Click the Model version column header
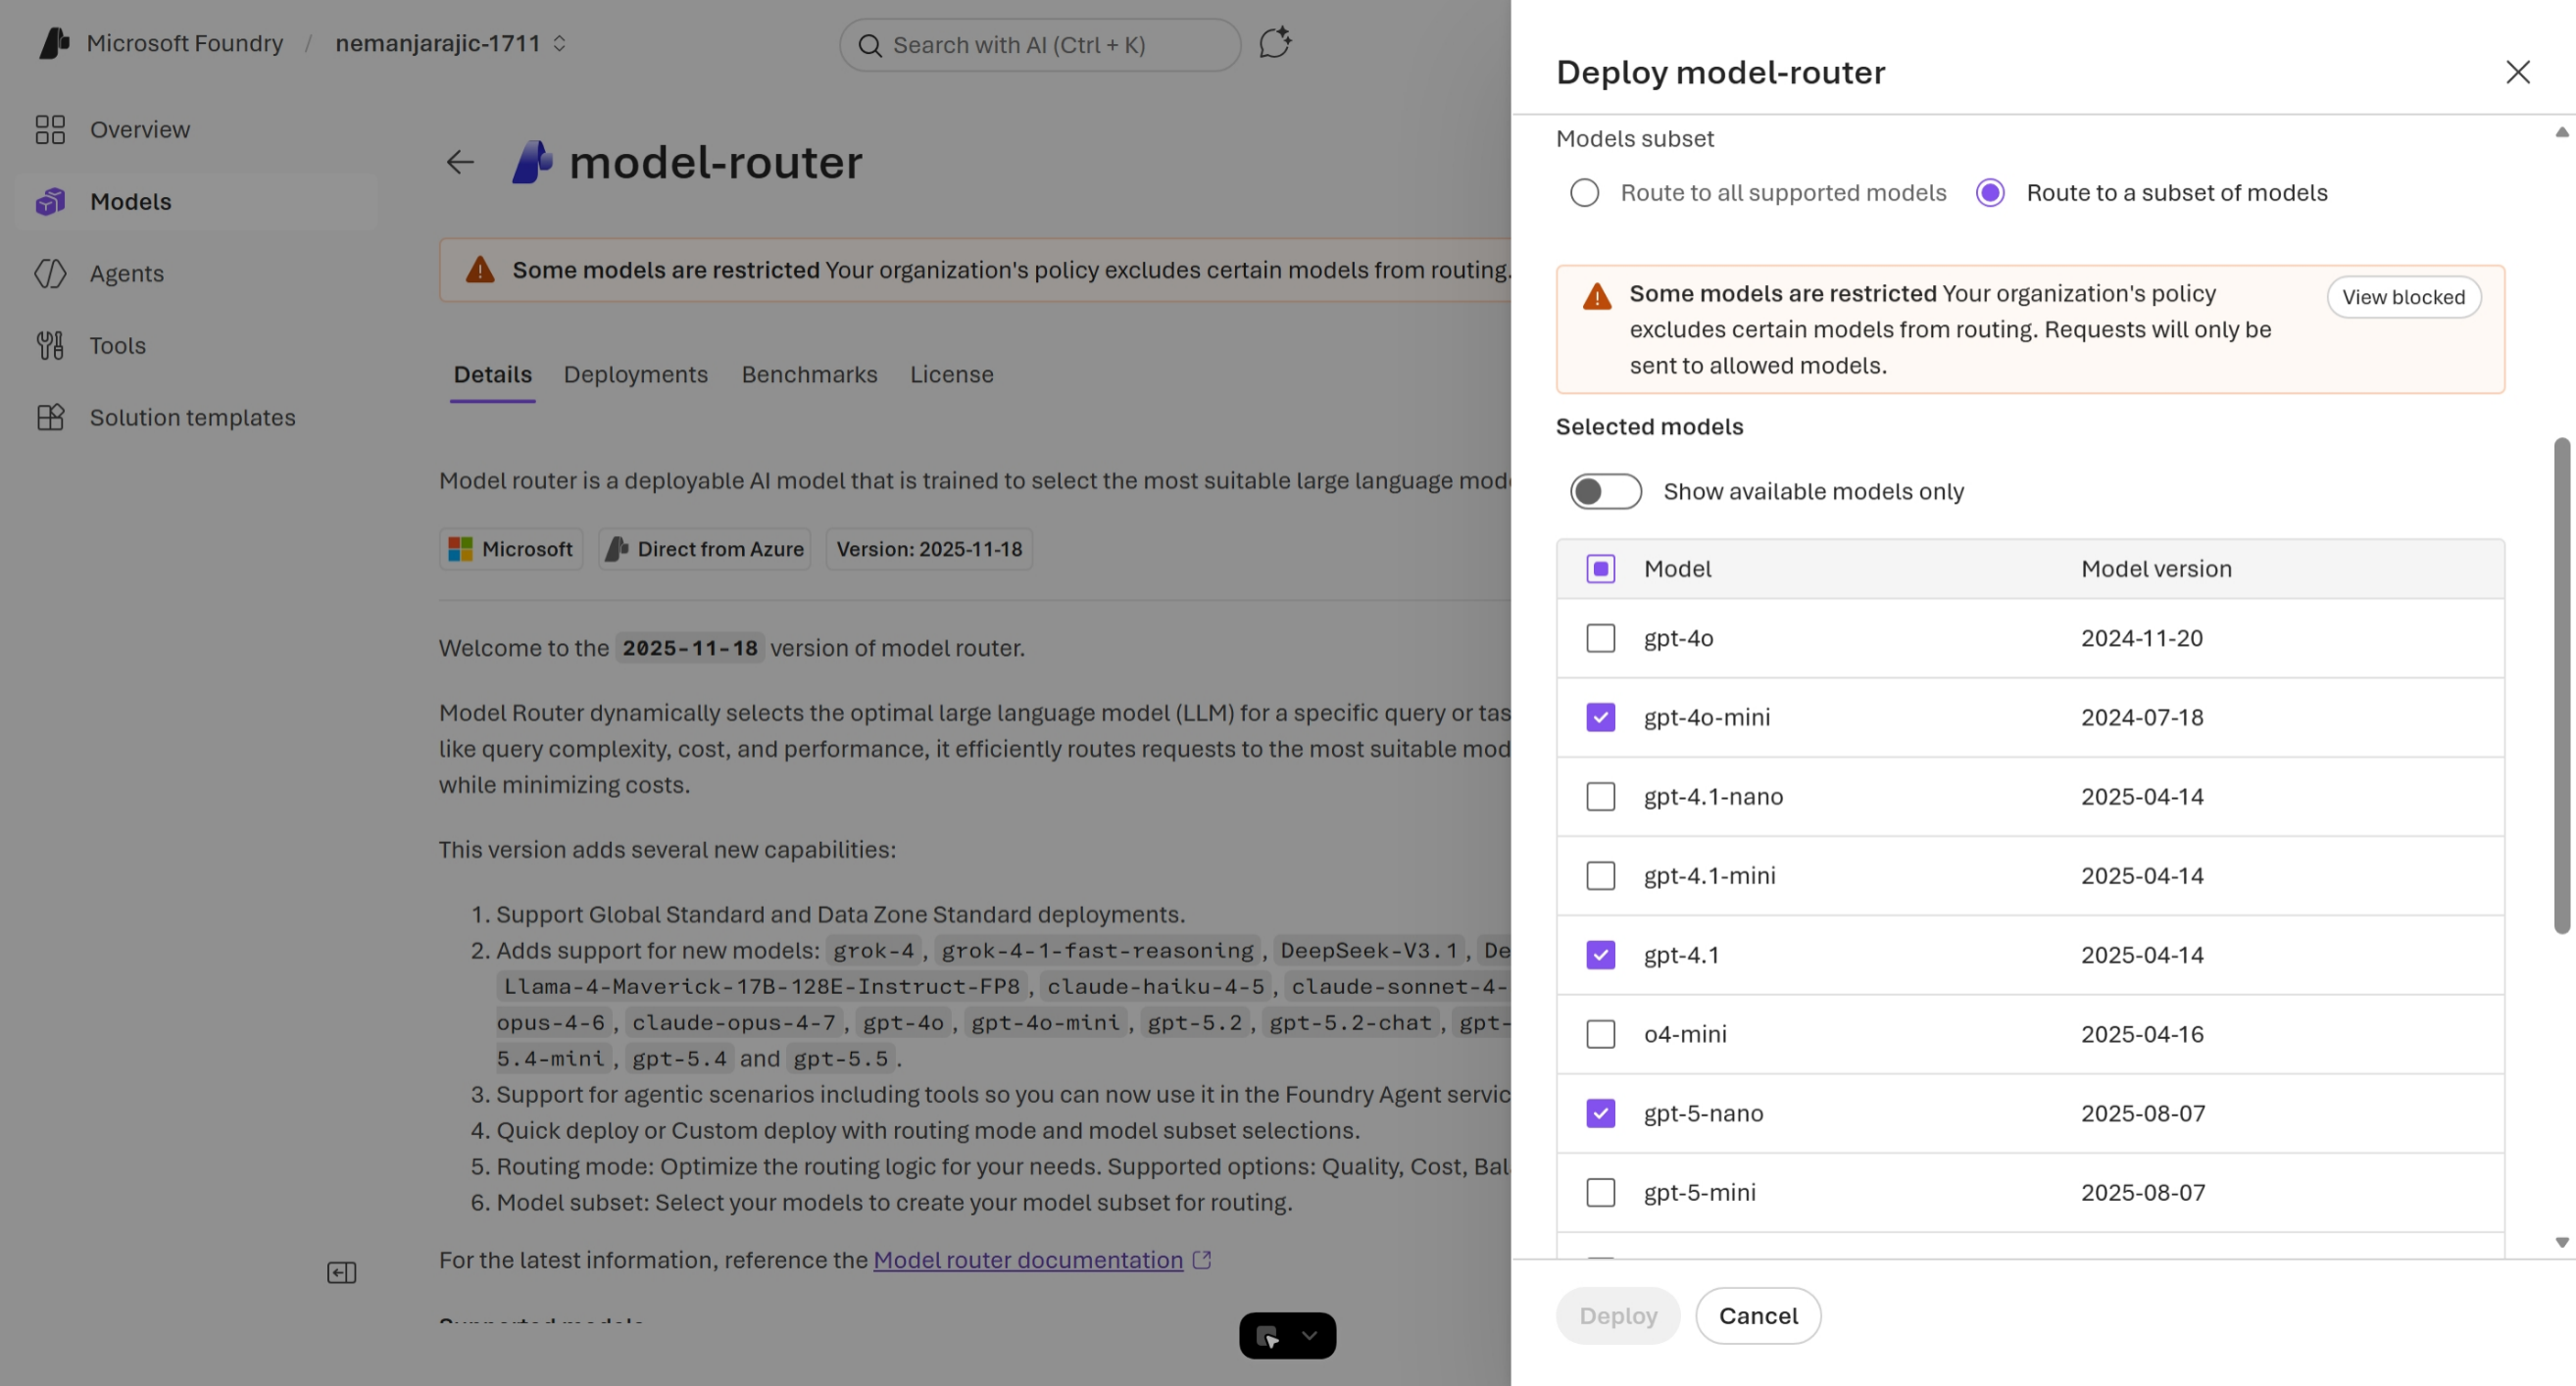Screen dimensions: 2576x1386 pyautogui.click(x=2156, y=569)
